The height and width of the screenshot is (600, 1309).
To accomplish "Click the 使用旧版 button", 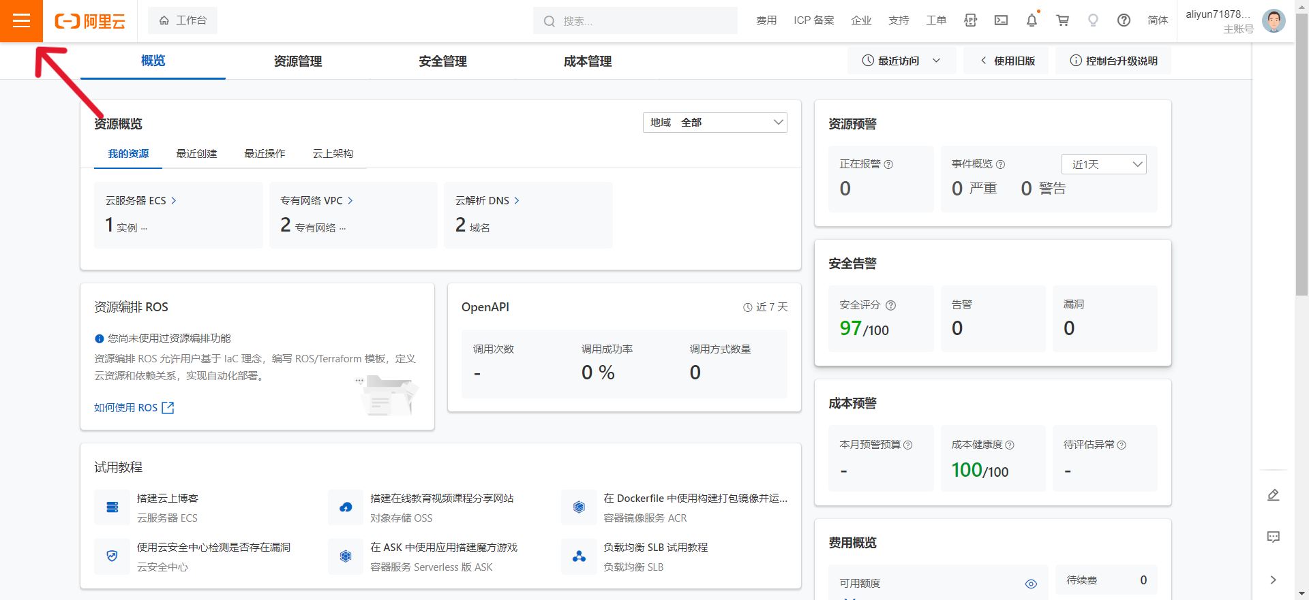I will point(1006,61).
